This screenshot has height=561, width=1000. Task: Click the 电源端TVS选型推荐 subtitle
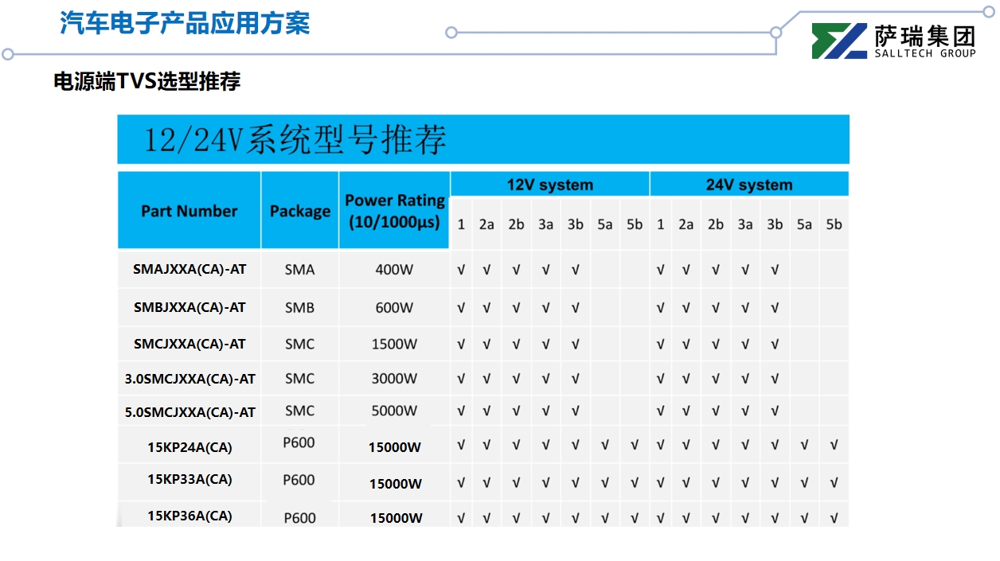pyautogui.click(x=146, y=81)
